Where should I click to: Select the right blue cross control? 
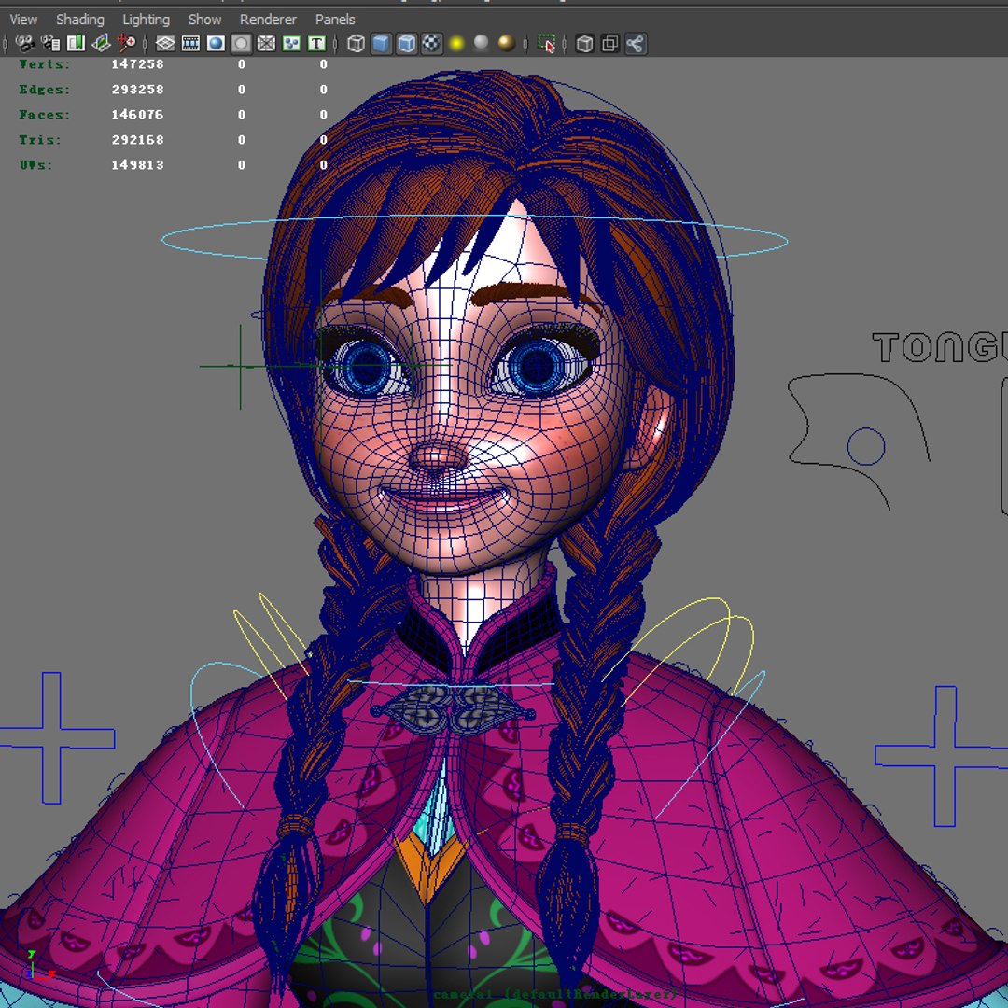tap(945, 756)
